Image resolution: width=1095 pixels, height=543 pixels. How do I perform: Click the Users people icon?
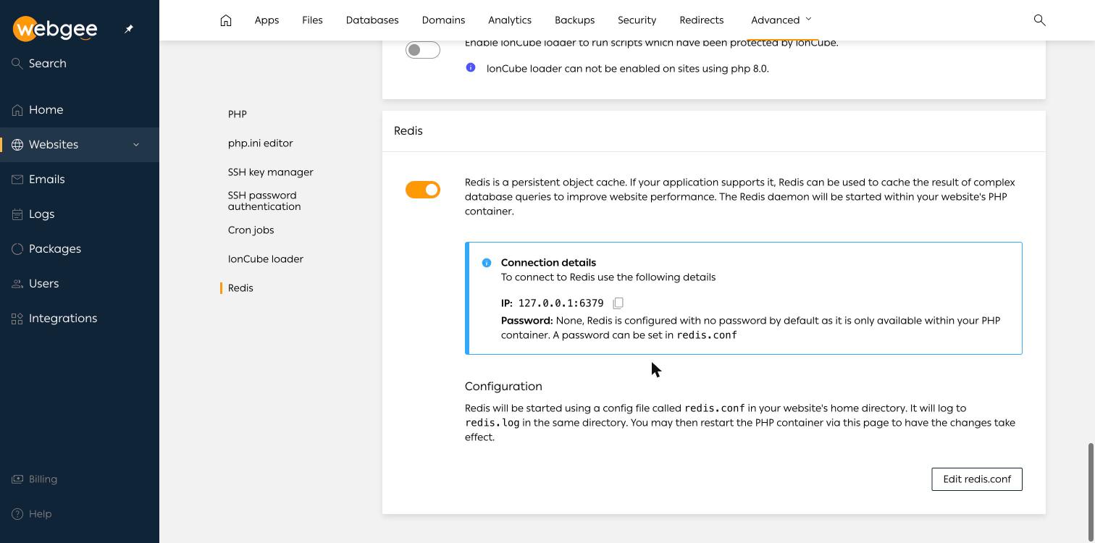pyautogui.click(x=17, y=284)
